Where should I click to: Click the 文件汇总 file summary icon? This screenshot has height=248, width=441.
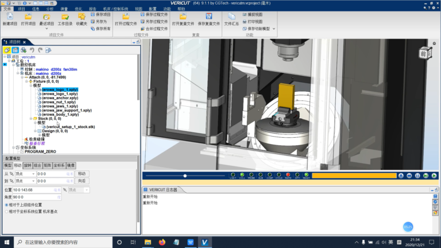(x=231, y=19)
